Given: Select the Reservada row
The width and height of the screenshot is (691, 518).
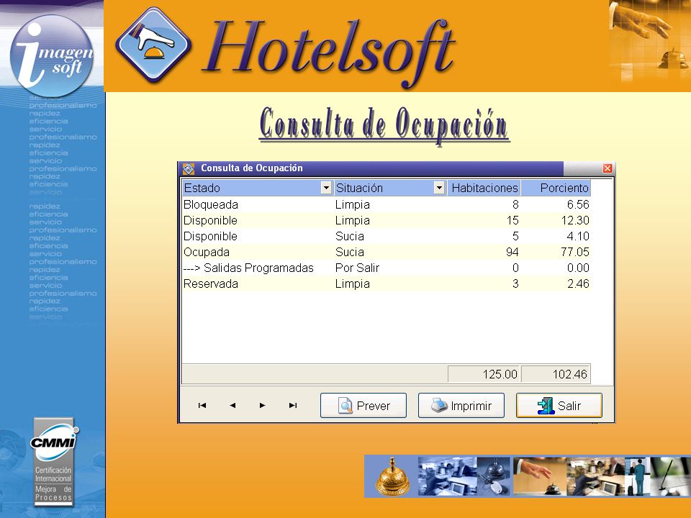Looking at the screenshot, I should pos(386,283).
